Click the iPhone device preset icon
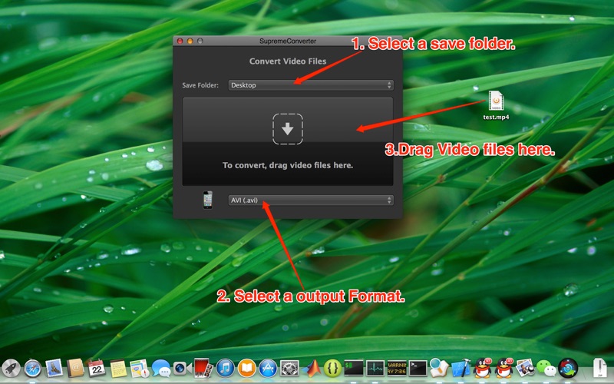614x384 pixels. click(207, 200)
